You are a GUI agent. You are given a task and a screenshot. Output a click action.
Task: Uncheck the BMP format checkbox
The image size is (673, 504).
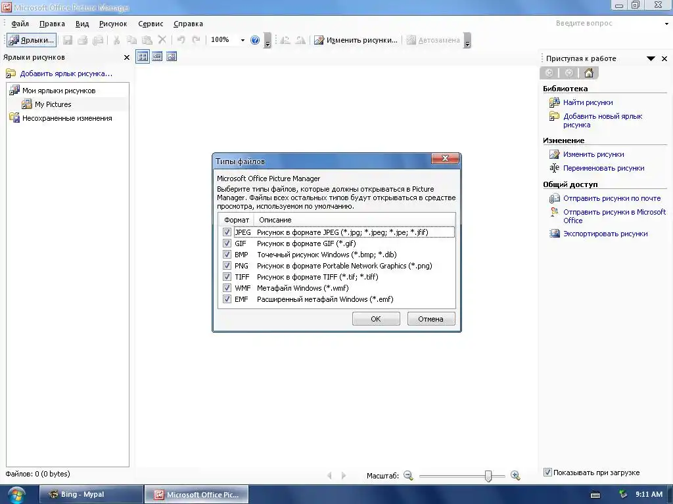[227, 255]
